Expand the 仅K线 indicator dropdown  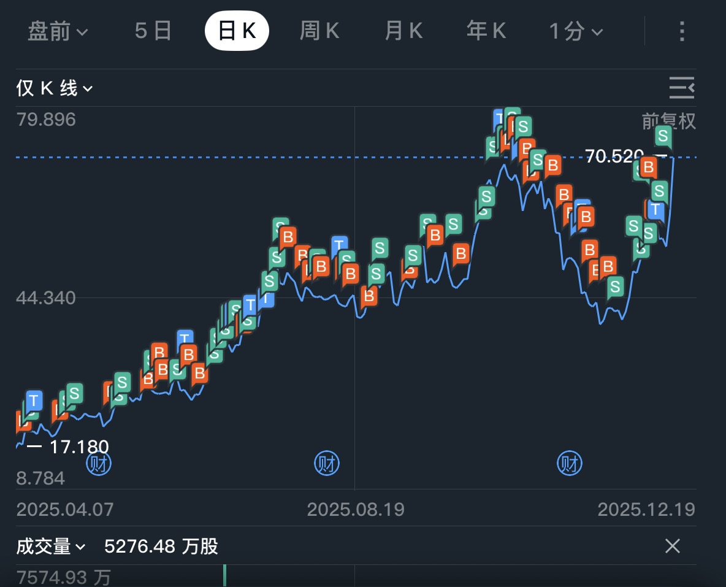point(55,89)
